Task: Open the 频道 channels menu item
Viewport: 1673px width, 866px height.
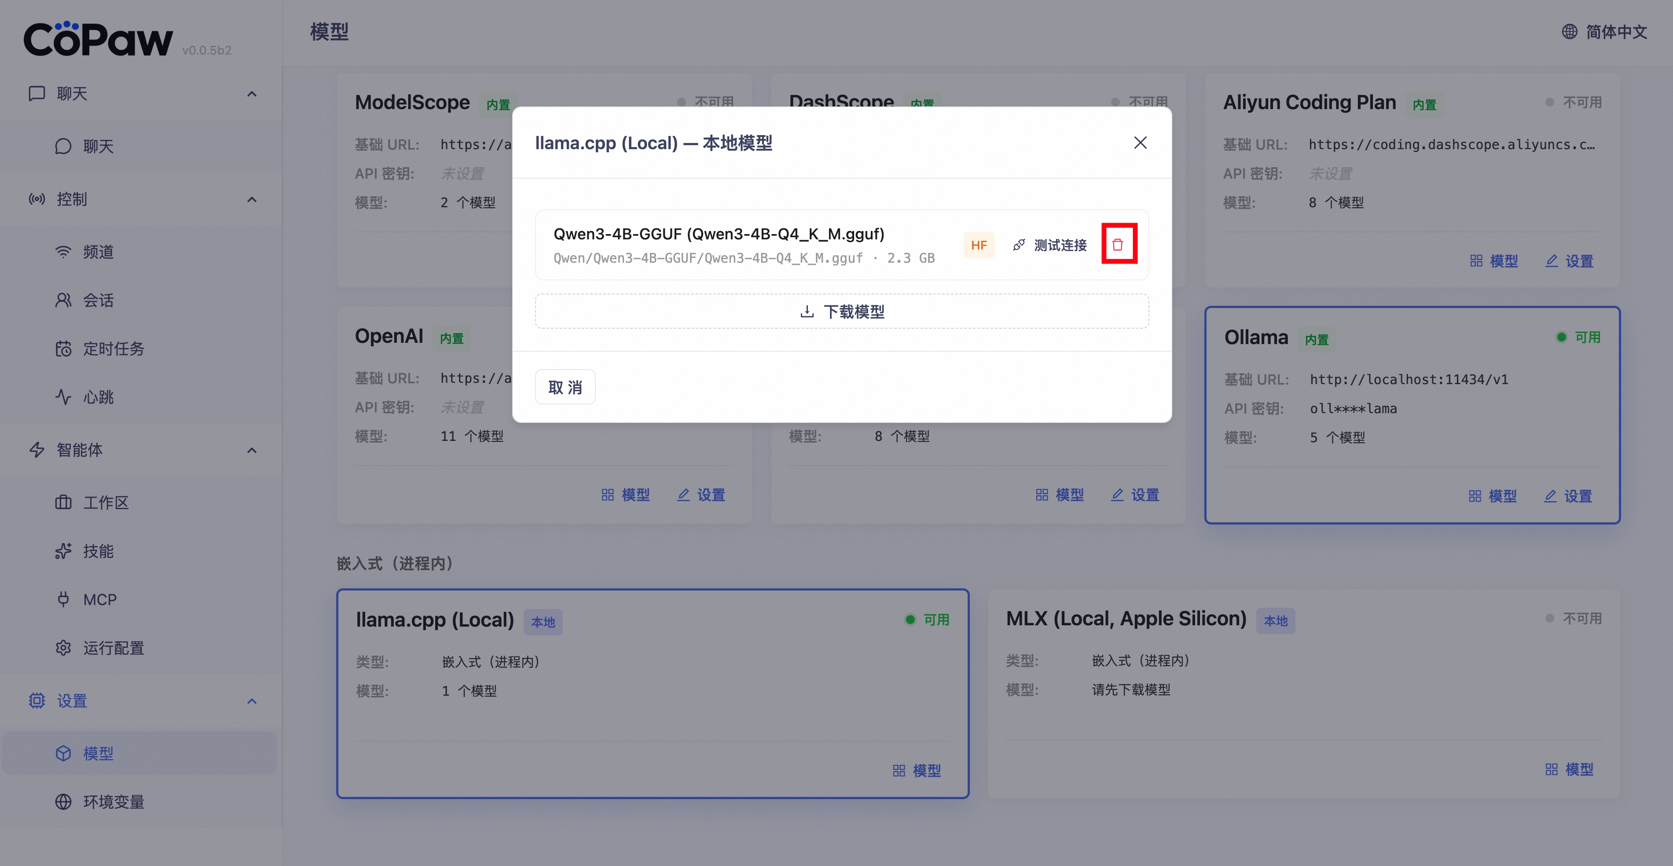Action: click(98, 252)
